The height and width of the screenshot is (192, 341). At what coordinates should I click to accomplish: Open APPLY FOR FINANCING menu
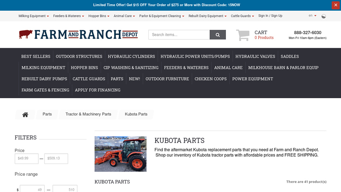(98, 90)
